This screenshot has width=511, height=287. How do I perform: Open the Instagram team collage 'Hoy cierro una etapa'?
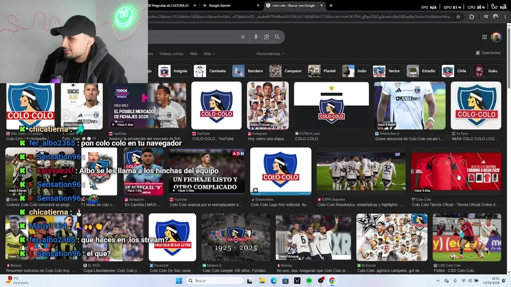point(268,106)
